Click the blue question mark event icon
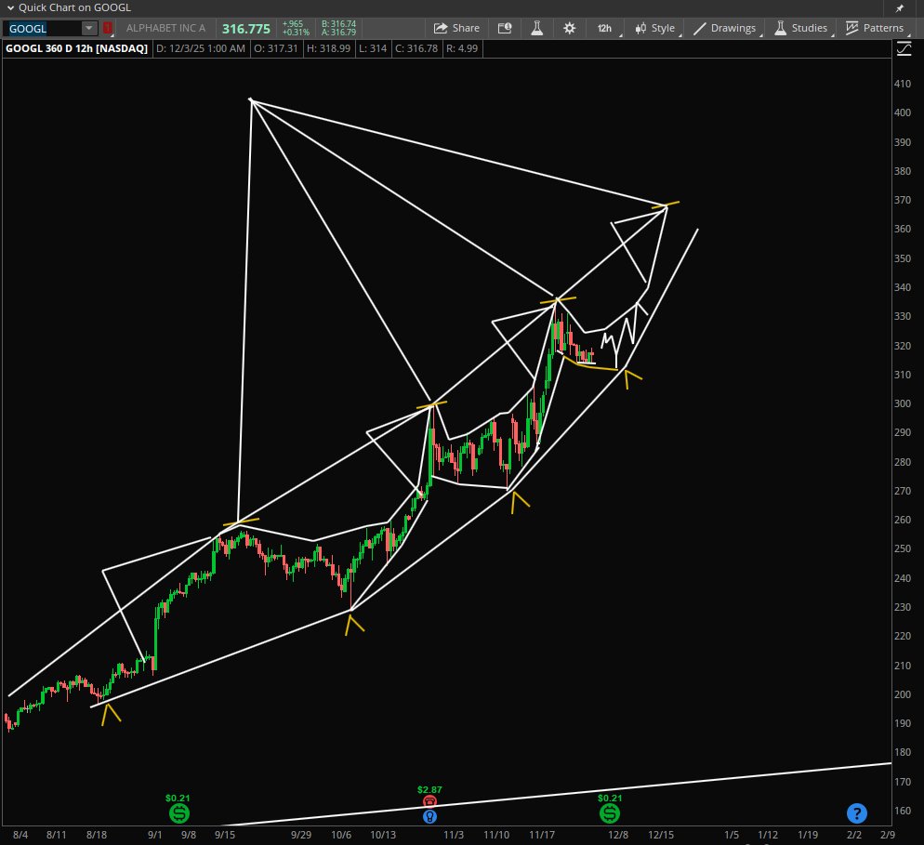 (855, 812)
